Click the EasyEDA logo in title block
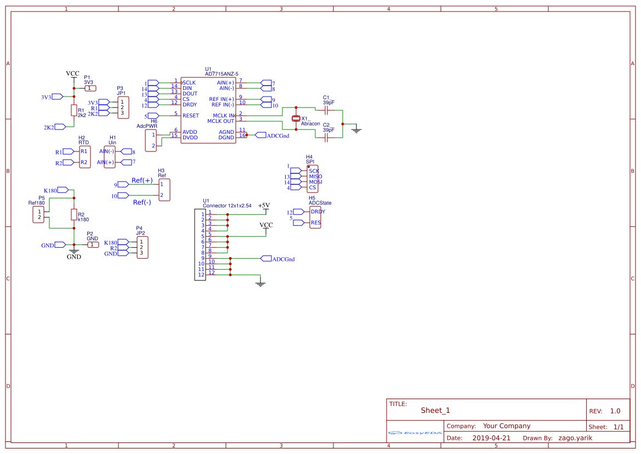The height and width of the screenshot is (454, 641). [x=415, y=433]
